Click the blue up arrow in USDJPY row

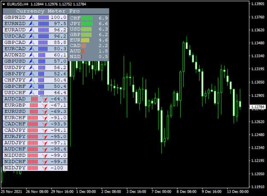tap(32, 68)
